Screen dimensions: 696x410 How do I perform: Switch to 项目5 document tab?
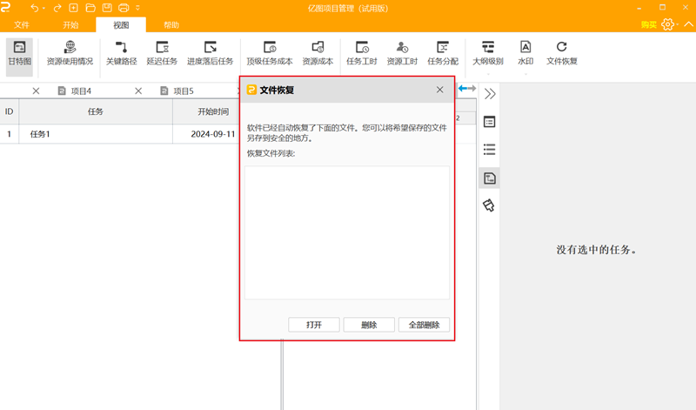click(x=184, y=91)
